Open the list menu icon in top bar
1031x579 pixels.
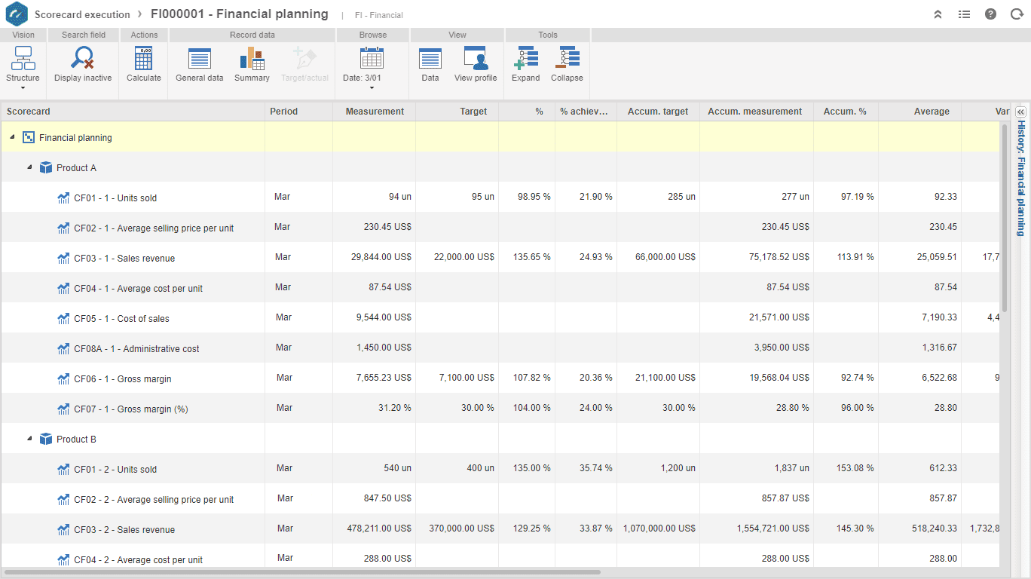pos(964,14)
